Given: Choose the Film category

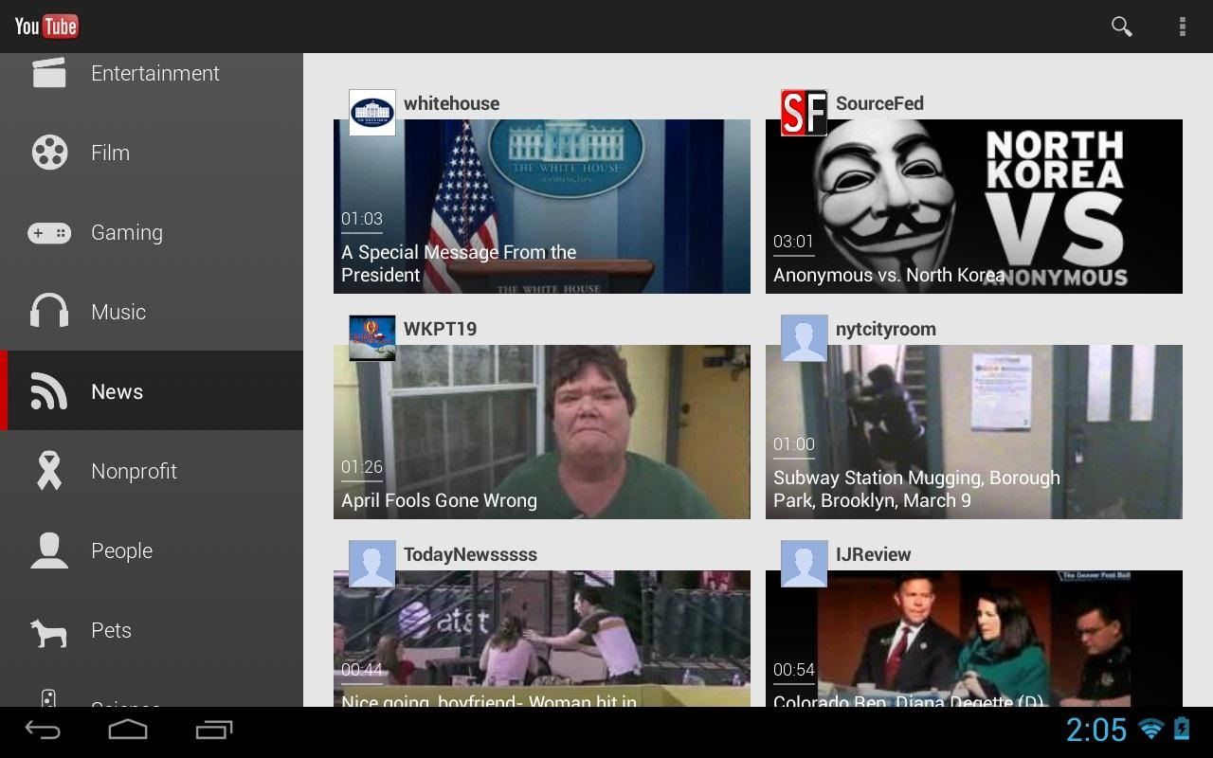Looking at the screenshot, I should pos(152,153).
